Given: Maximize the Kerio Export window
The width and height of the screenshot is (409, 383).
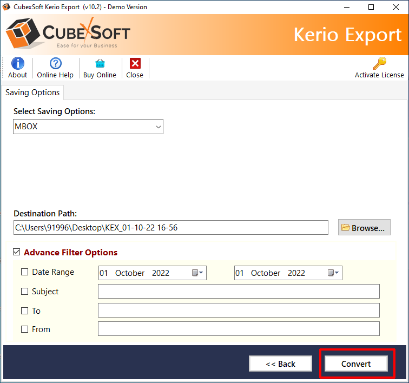Looking at the screenshot, I should 371,7.
